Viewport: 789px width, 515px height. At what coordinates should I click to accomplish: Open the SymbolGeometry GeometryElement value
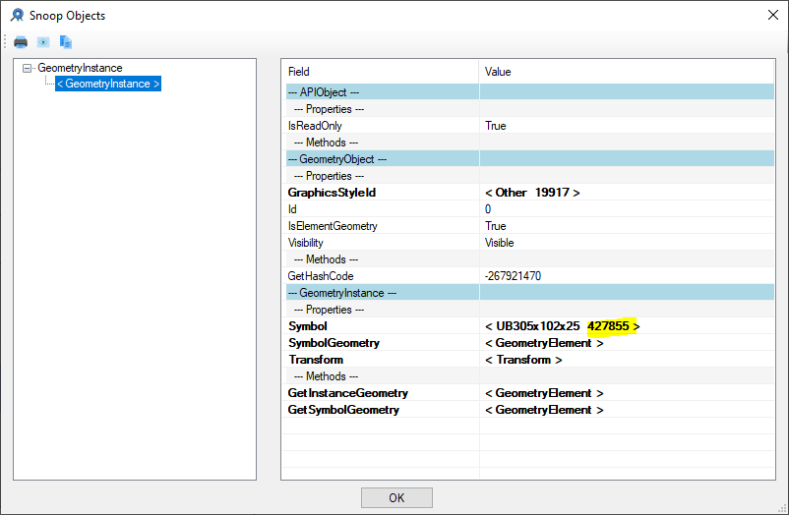click(543, 343)
